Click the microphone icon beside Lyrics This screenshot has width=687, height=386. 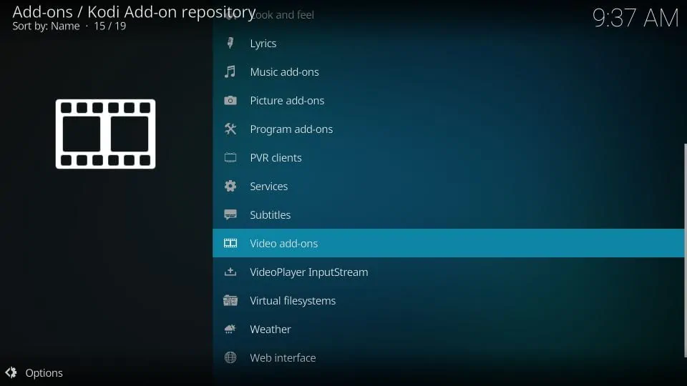pos(230,43)
